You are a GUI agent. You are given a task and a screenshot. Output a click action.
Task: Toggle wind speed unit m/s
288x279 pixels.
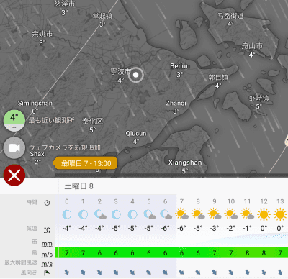[x=47, y=255]
